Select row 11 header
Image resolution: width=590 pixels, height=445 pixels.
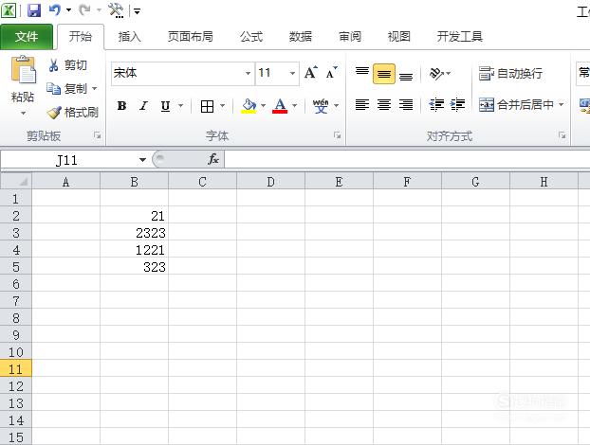16,368
